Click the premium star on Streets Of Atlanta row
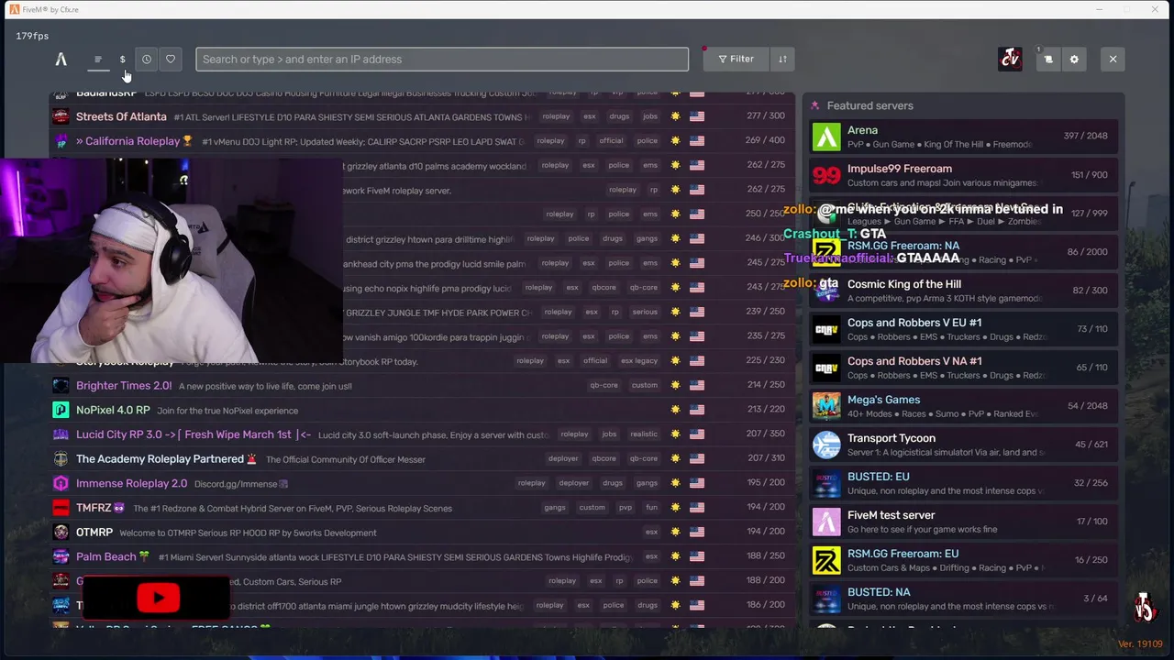The image size is (1174, 660). point(676,116)
